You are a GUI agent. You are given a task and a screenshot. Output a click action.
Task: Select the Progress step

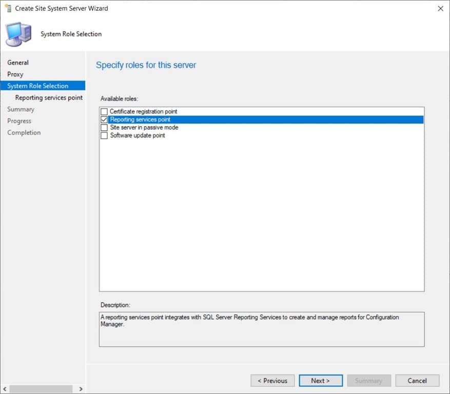click(x=19, y=121)
